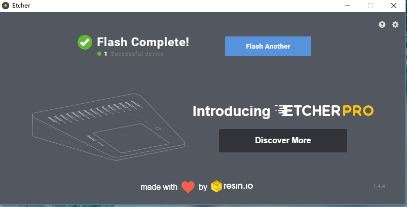Click the Etcher app icon in title bar
The width and height of the screenshot is (407, 207).
pos(6,6)
